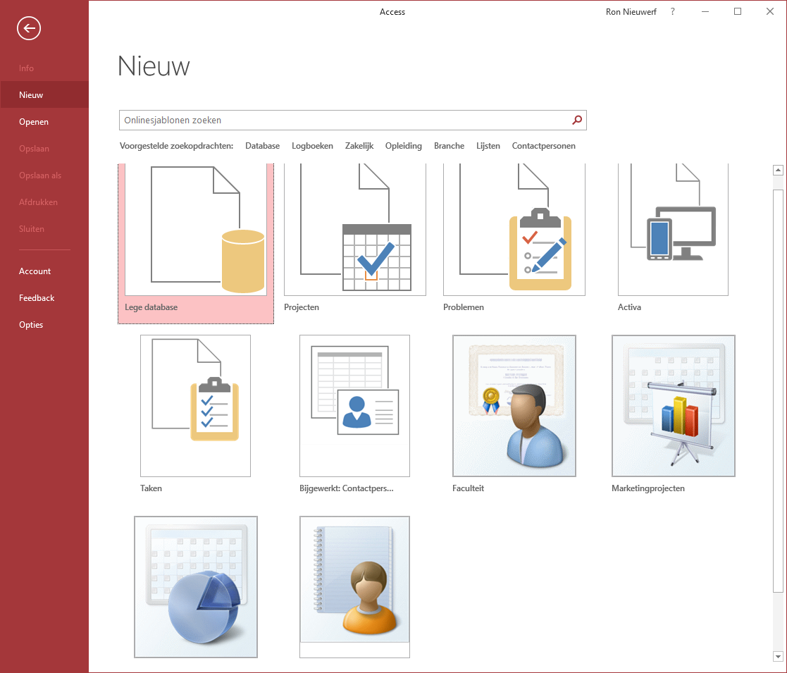
Task: Select the Lege database template
Action: 196,243
